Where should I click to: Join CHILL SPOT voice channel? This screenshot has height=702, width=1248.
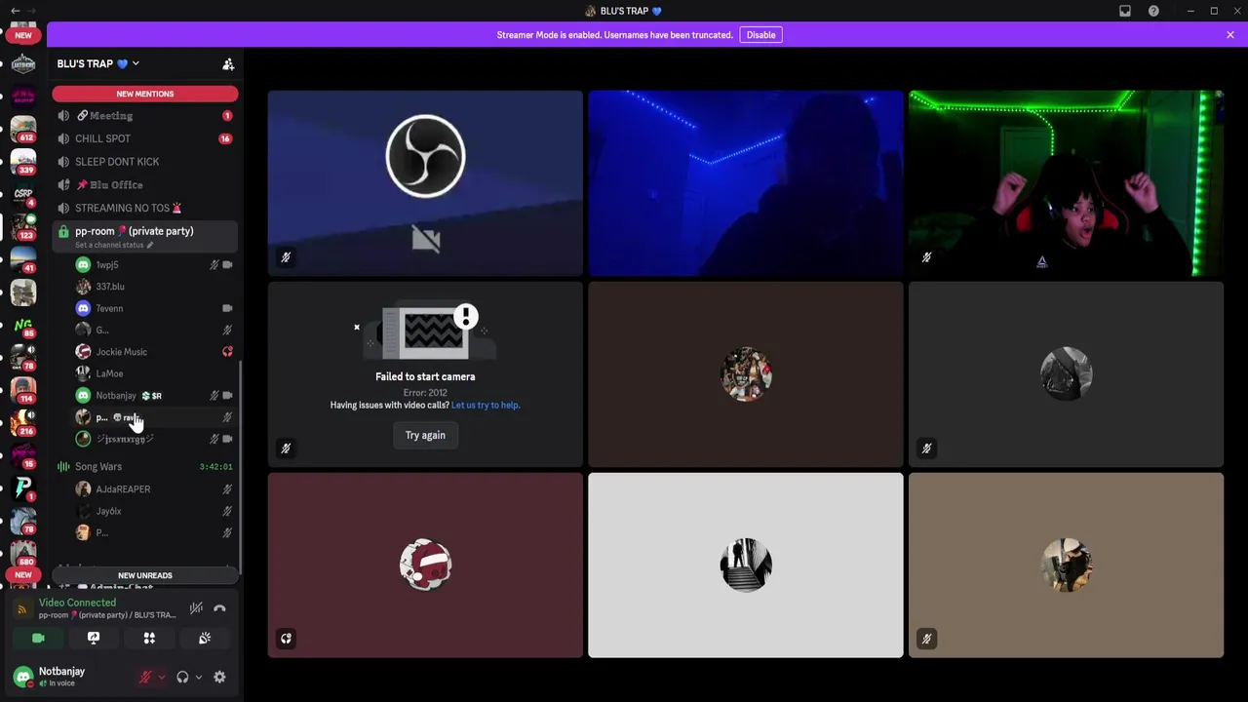click(x=144, y=138)
